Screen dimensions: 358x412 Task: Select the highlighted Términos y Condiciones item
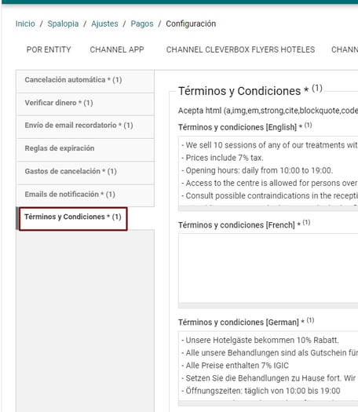[x=73, y=219]
